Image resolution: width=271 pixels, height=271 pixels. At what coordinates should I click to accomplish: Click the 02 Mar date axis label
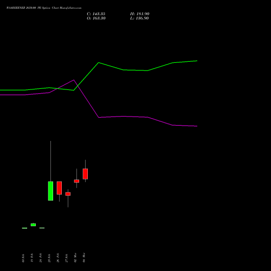pyautogui.click(x=75, y=257)
